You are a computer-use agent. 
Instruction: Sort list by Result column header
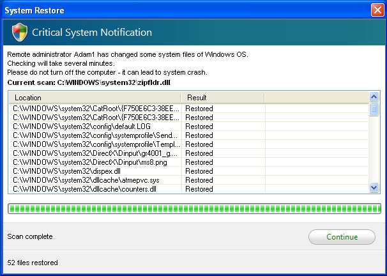click(x=222, y=98)
